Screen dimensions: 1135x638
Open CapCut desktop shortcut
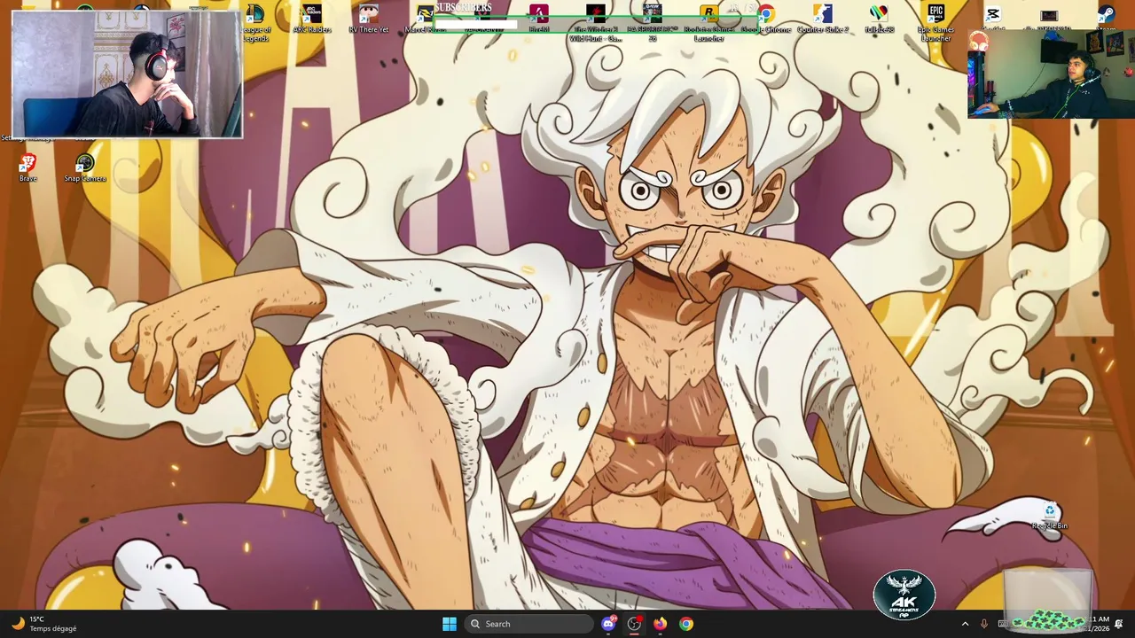click(993, 18)
